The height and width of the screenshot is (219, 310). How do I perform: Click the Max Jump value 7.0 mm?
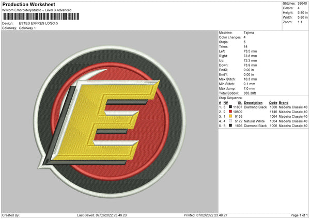tap(250, 88)
